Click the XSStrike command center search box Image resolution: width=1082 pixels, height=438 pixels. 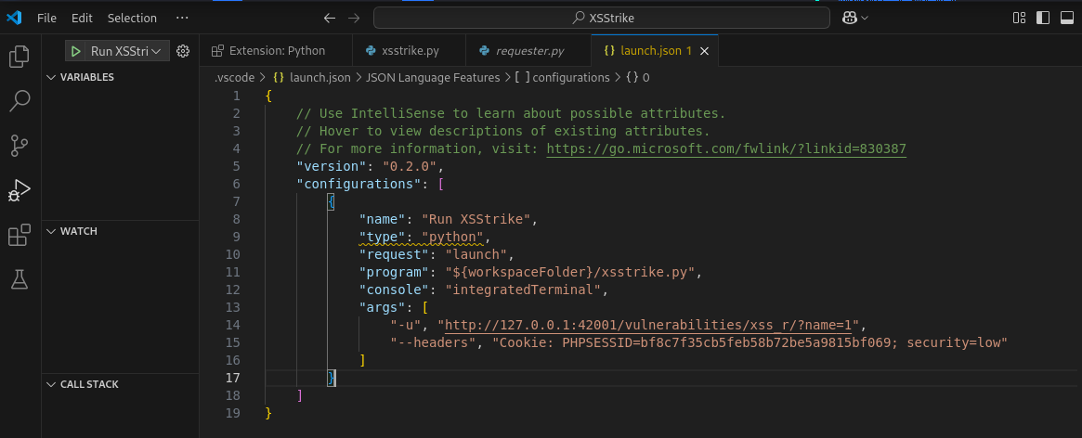point(601,18)
